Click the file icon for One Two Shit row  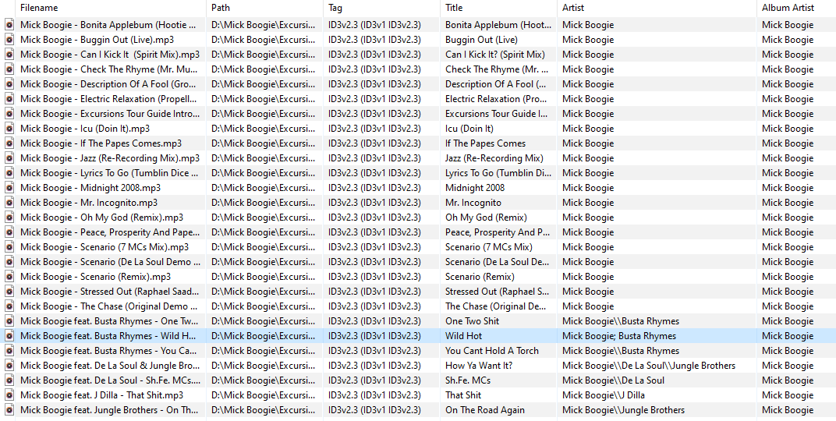[x=9, y=320]
